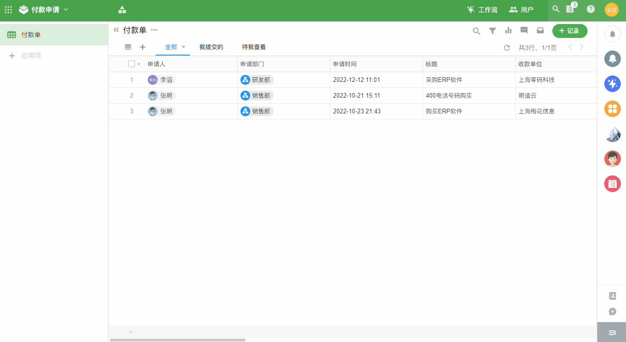Collapse the right side panel

coord(612,332)
